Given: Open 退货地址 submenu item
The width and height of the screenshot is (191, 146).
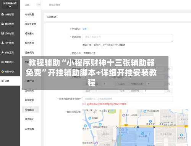Looking at the screenshot, I should (29, 119).
